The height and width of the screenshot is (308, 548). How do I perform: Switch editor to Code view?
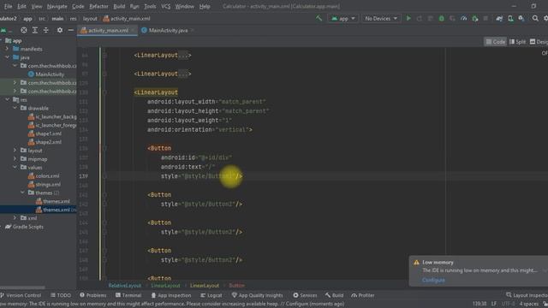pyautogui.click(x=495, y=42)
